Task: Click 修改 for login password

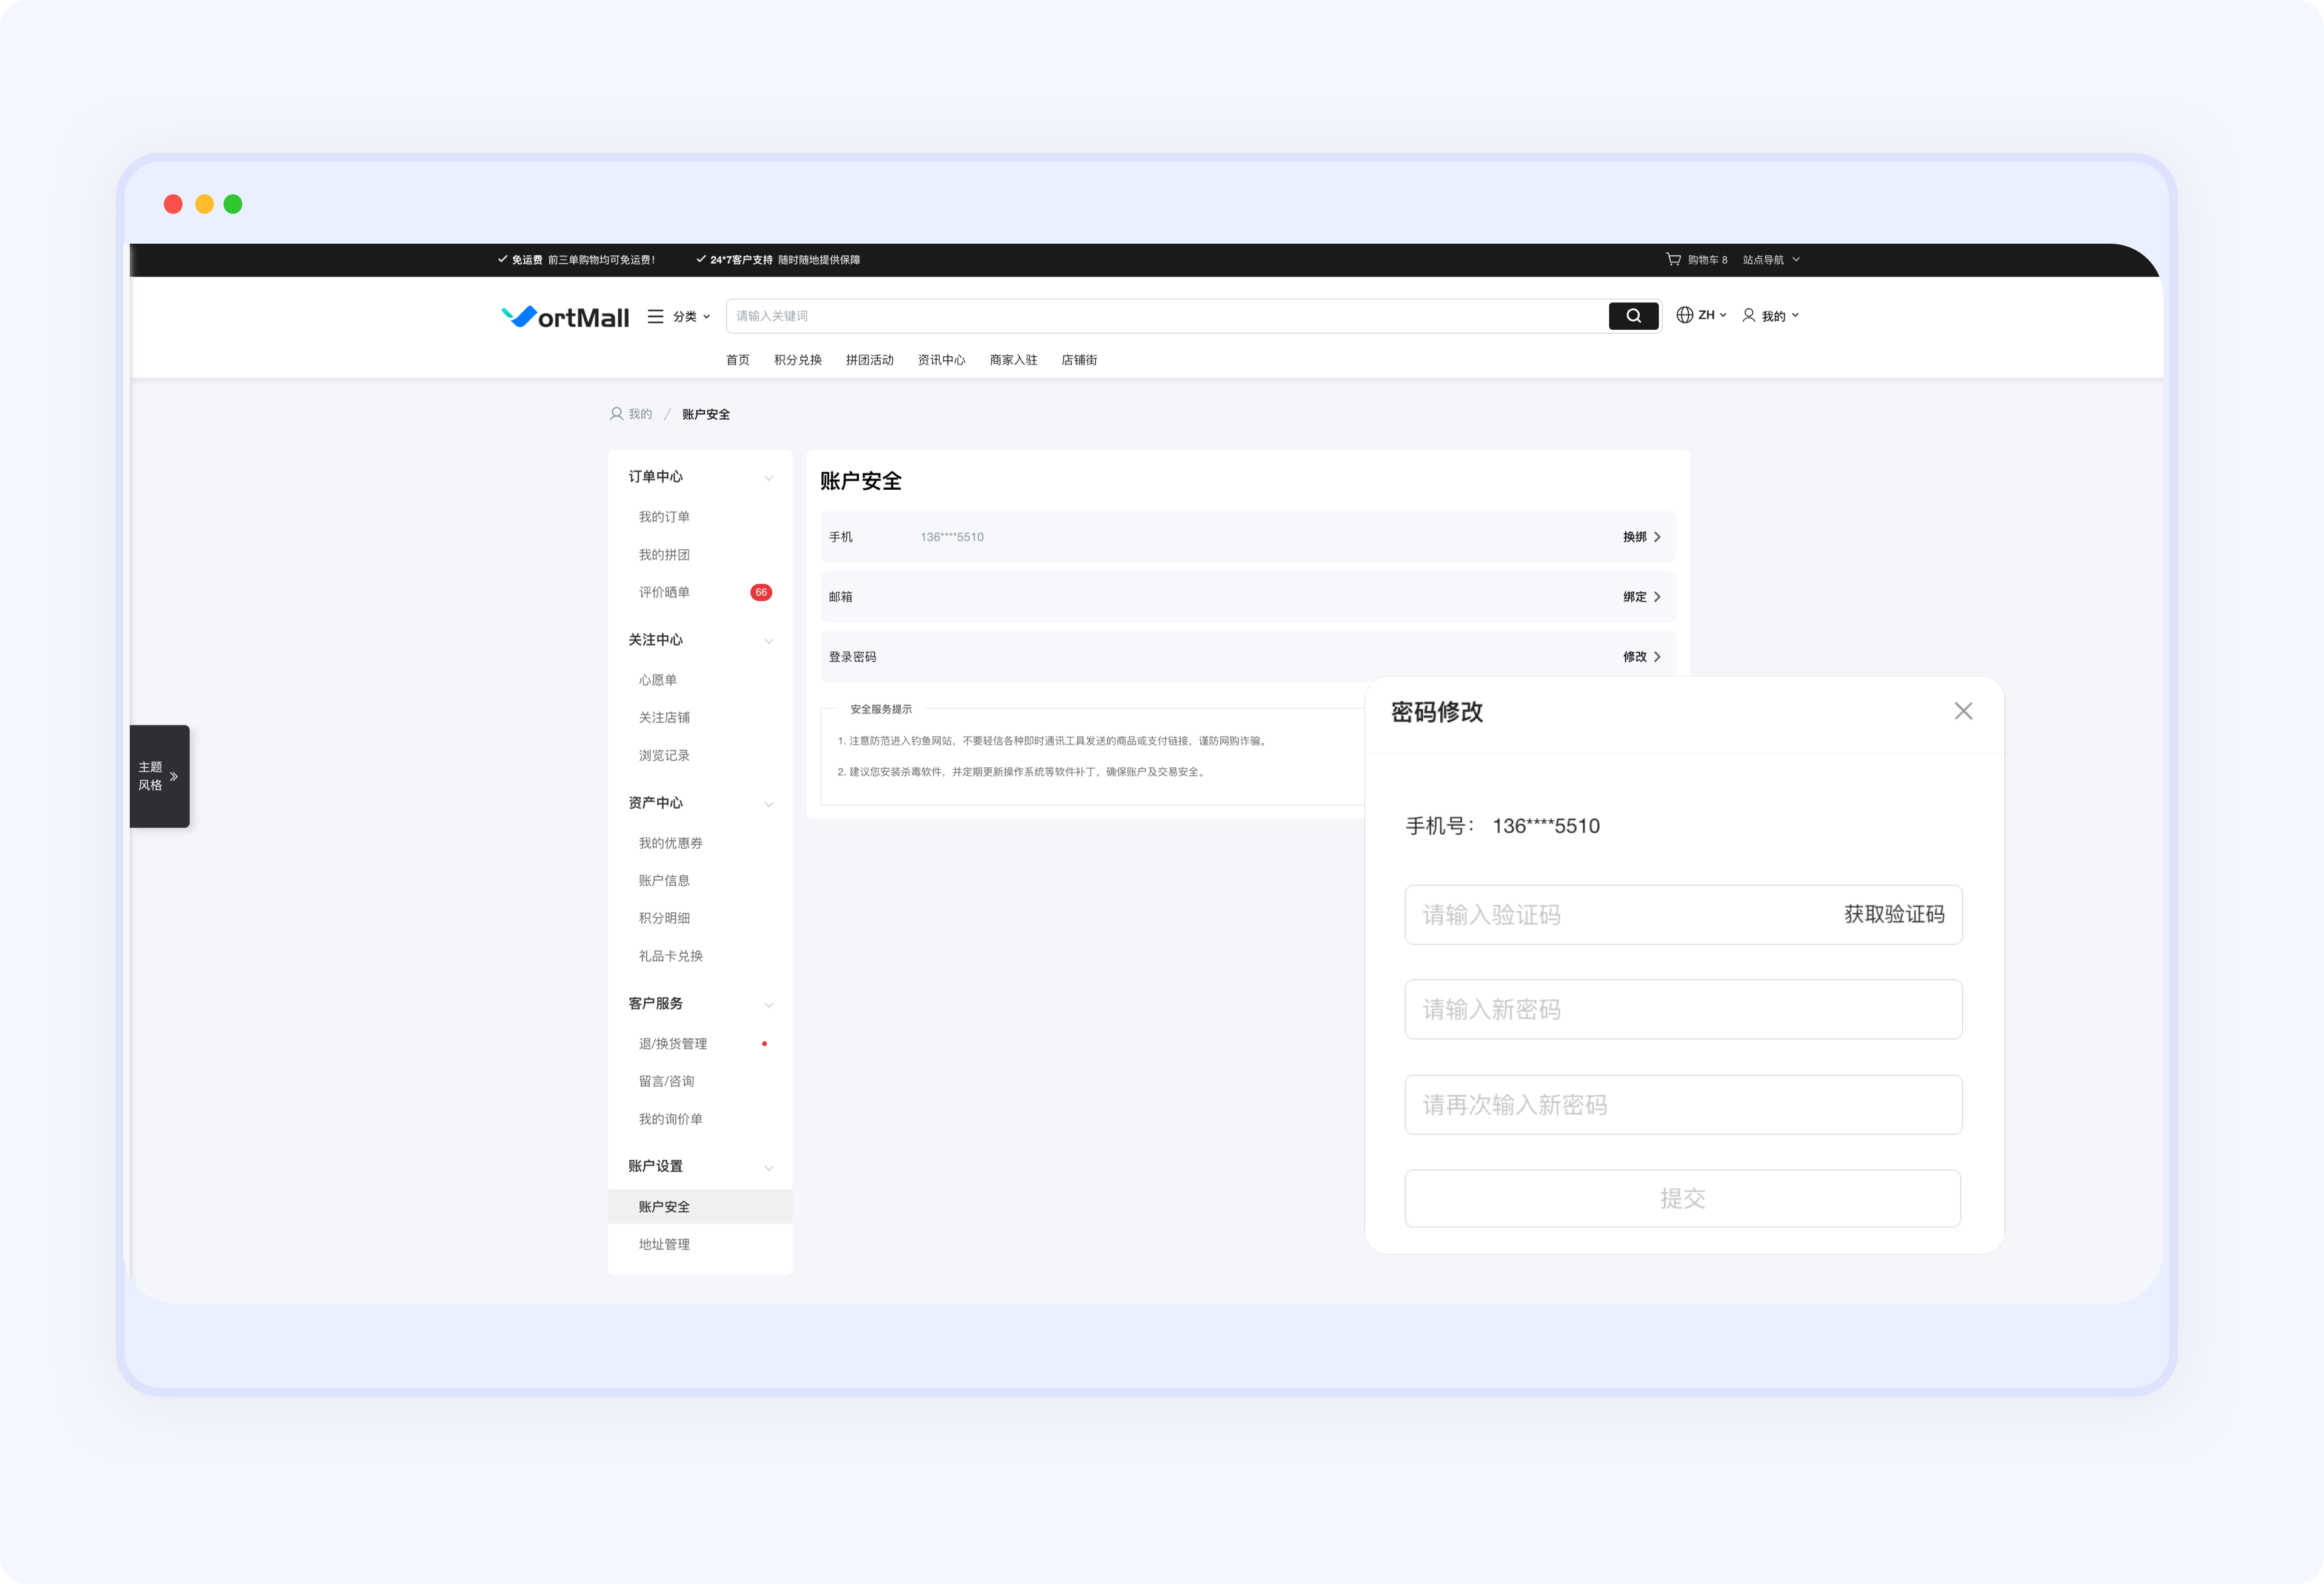Action: [x=1634, y=657]
